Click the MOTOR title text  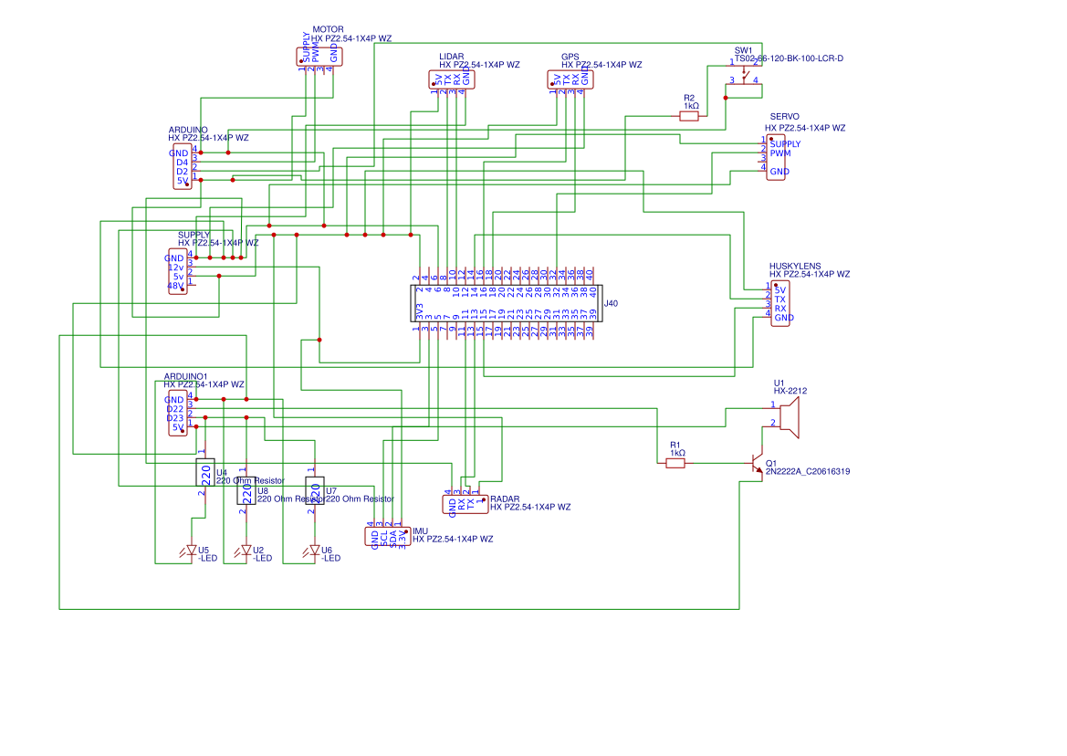(328, 30)
